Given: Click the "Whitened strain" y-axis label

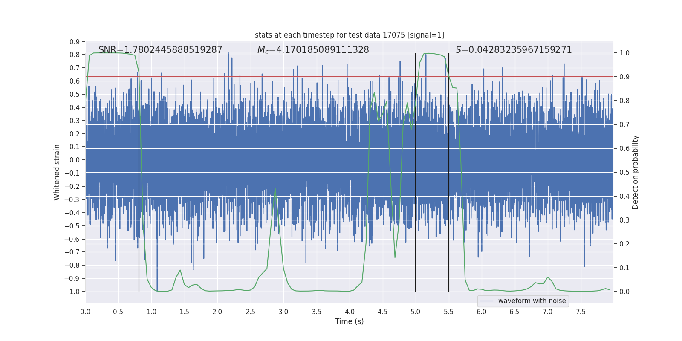Looking at the screenshot, I should tap(57, 172).
